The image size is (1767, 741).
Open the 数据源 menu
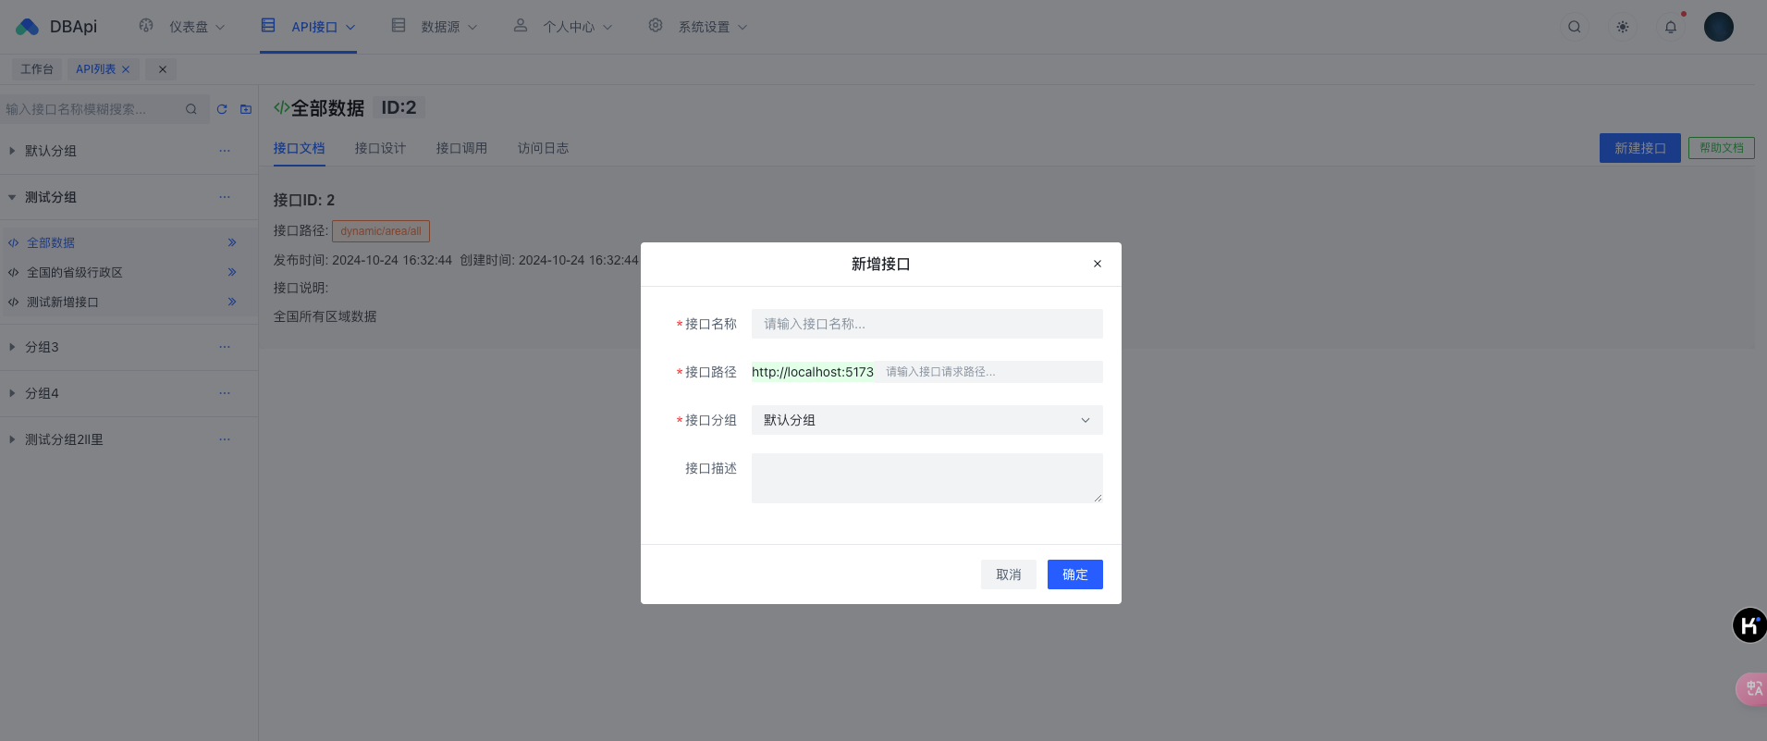coord(435,27)
